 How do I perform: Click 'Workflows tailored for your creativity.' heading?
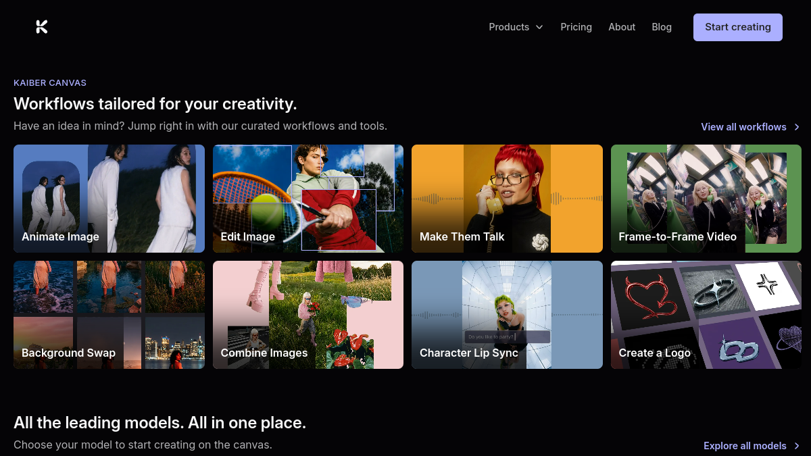155,103
